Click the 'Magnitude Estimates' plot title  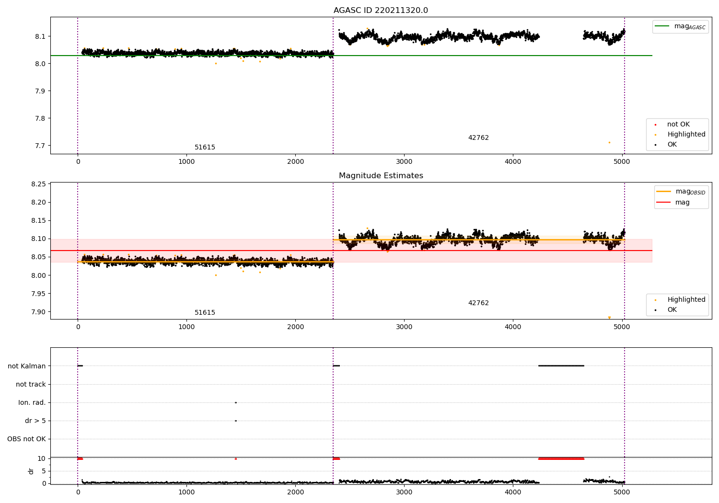pos(381,176)
